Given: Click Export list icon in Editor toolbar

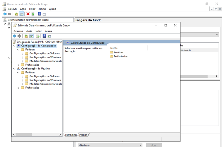Looking at the screenshot, I should click(x=37, y=36).
